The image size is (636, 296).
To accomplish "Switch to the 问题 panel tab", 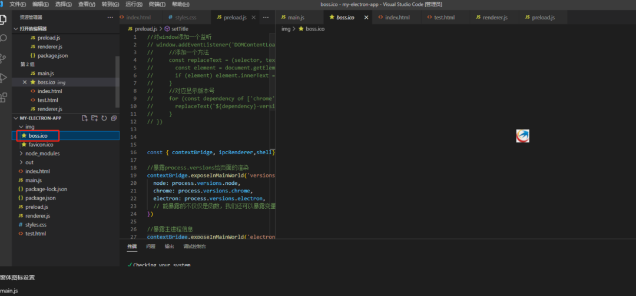I will 151,246.
